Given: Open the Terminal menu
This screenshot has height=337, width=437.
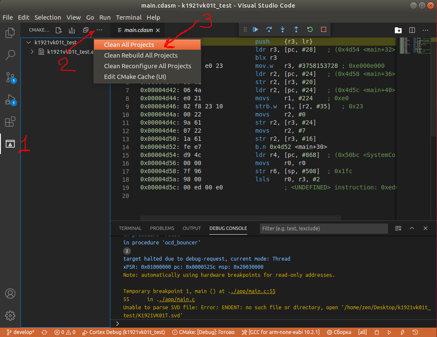Looking at the screenshot, I should 128,17.
